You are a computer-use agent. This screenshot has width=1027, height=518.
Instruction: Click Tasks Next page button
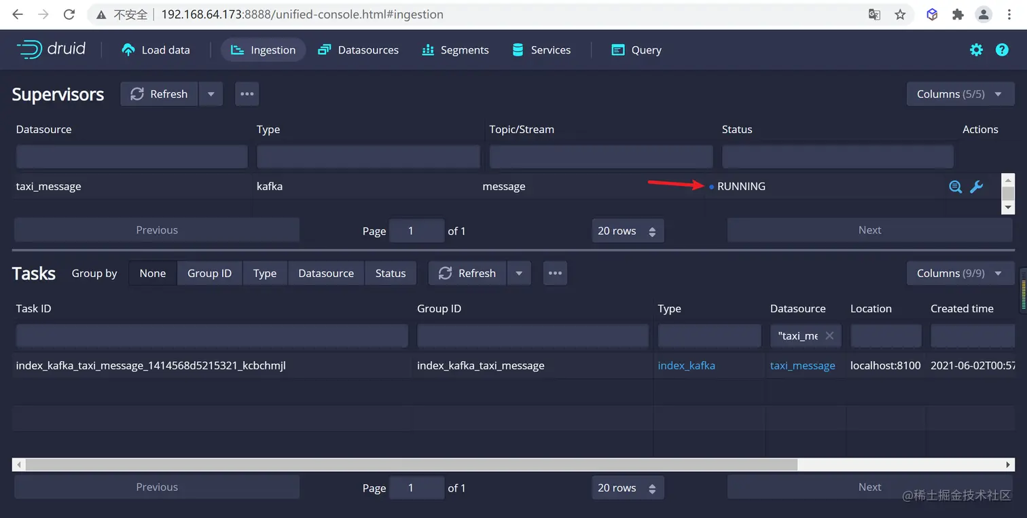coord(869,487)
